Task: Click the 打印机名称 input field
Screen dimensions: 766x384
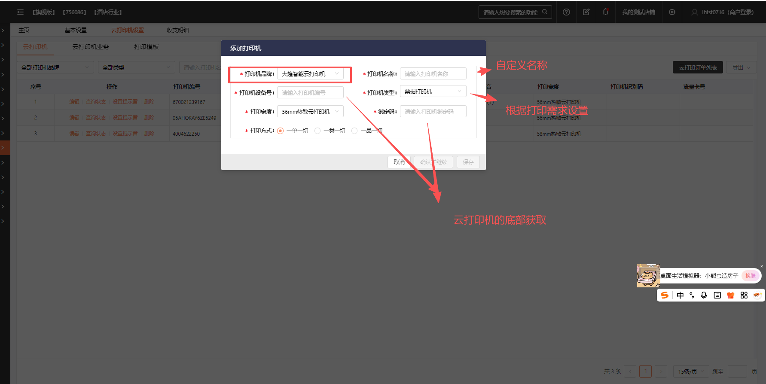Action: click(433, 74)
